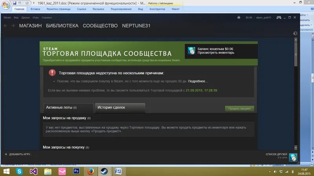This screenshot has height=176, width=314.
Task: Open the NEPTUNE31 profile section
Action: [136, 26]
